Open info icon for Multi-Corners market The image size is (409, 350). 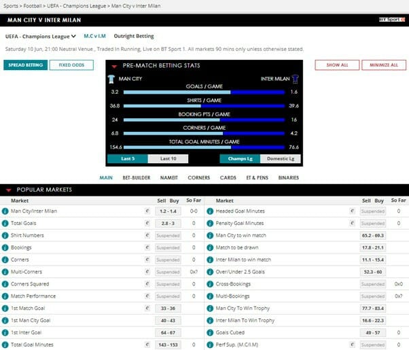point(5,272)
